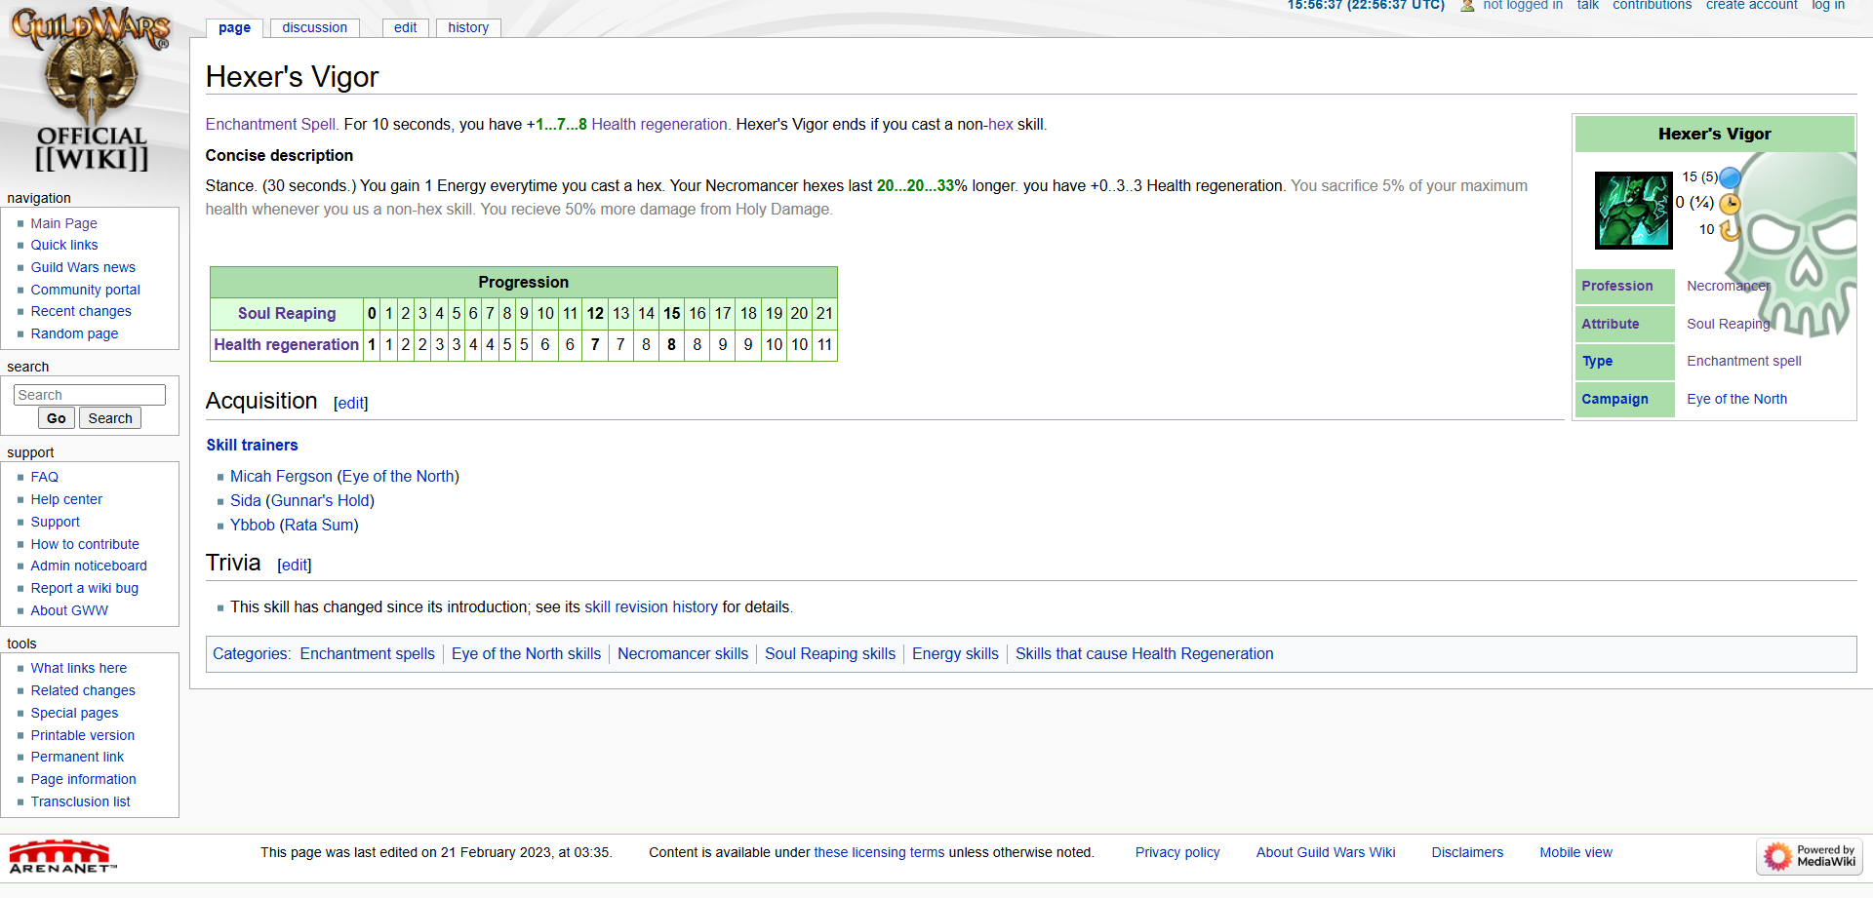Open Admin noticeboard

pyautogui.click(x=89, y=566)
